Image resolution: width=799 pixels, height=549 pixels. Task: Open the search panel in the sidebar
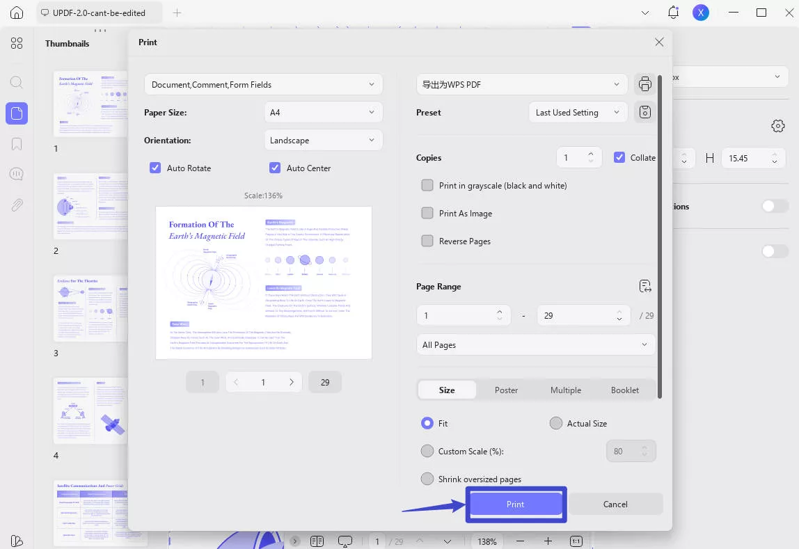click(17, 81)
